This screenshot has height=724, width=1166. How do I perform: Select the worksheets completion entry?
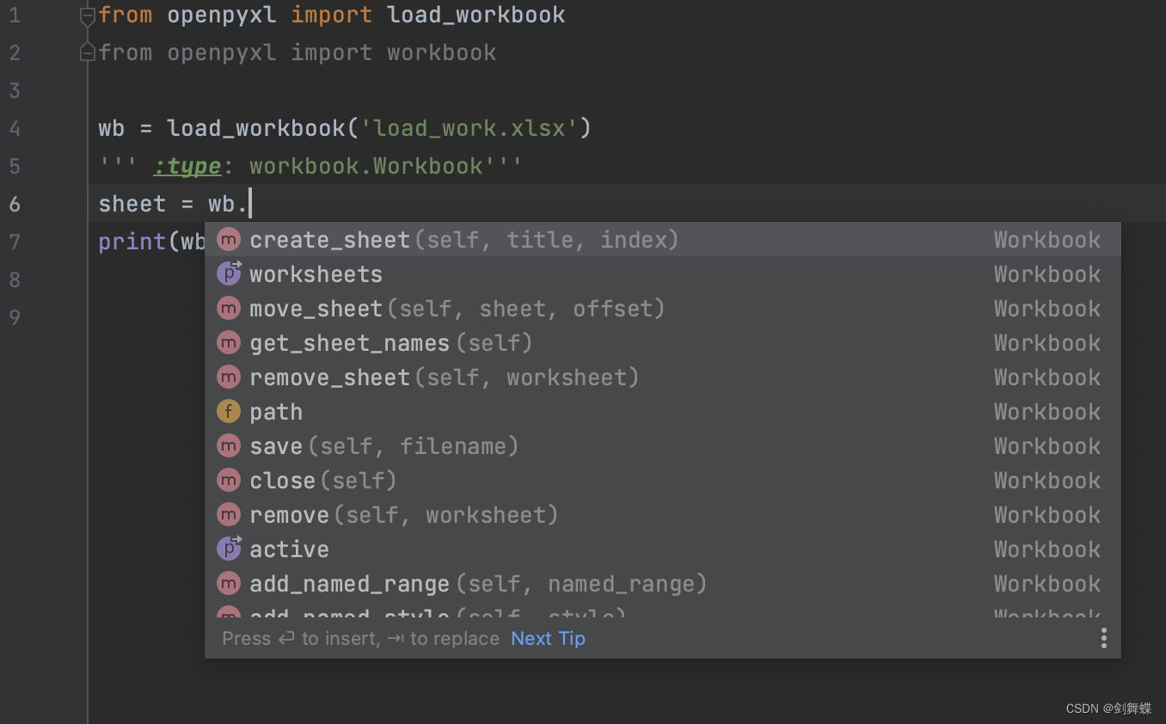point(662,273)
